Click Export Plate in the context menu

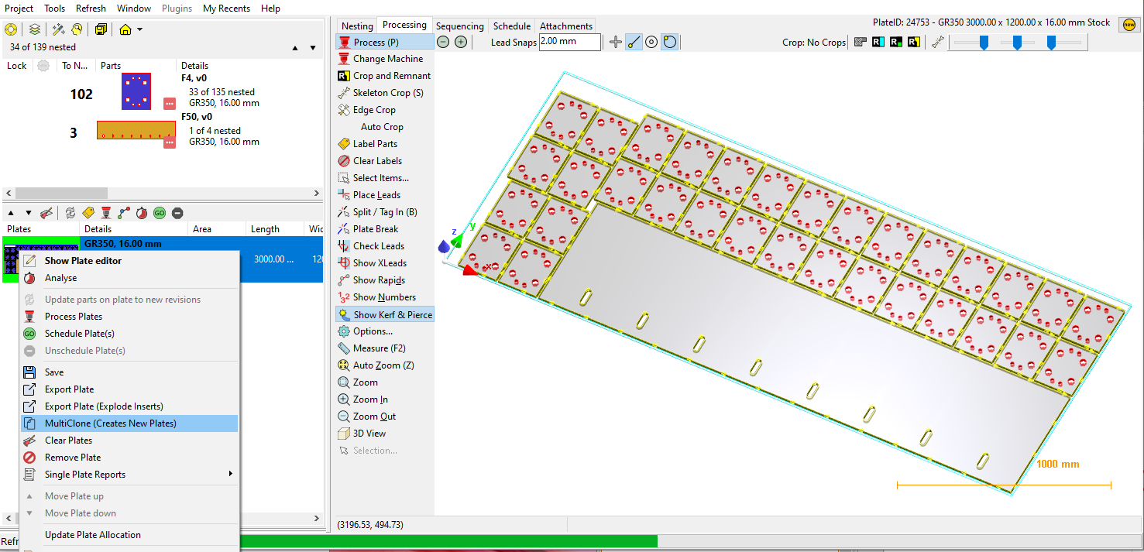click(70, 389)
